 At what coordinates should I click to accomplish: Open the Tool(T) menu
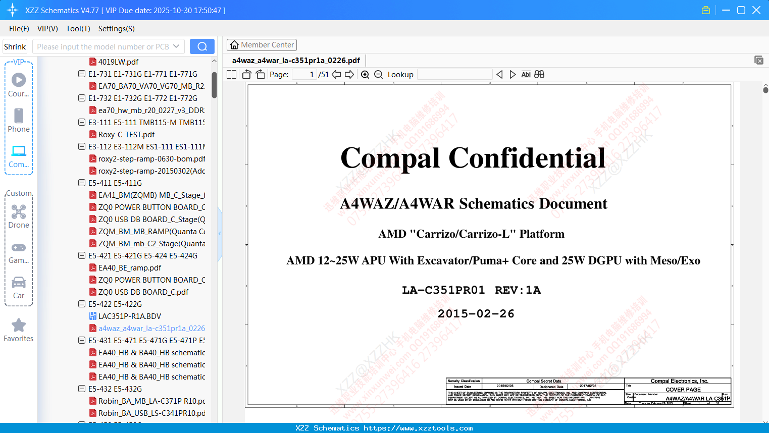coord(78,29)
